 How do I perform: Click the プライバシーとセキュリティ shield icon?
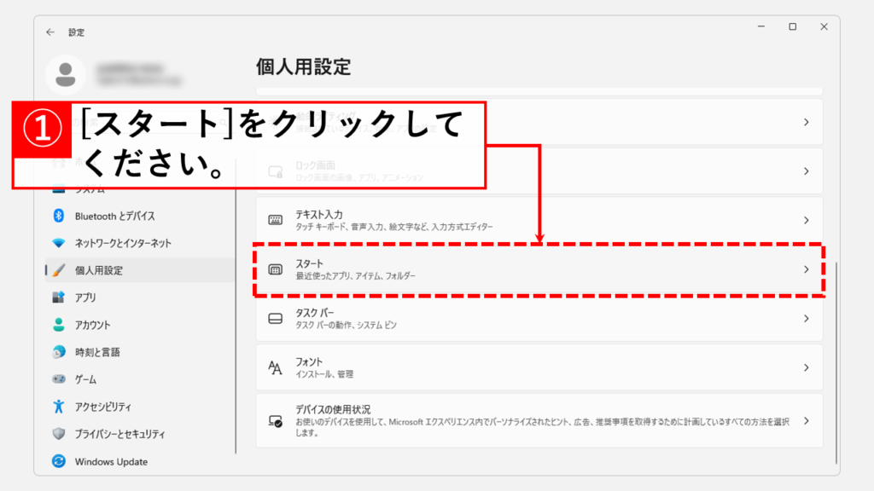point(59,434)
